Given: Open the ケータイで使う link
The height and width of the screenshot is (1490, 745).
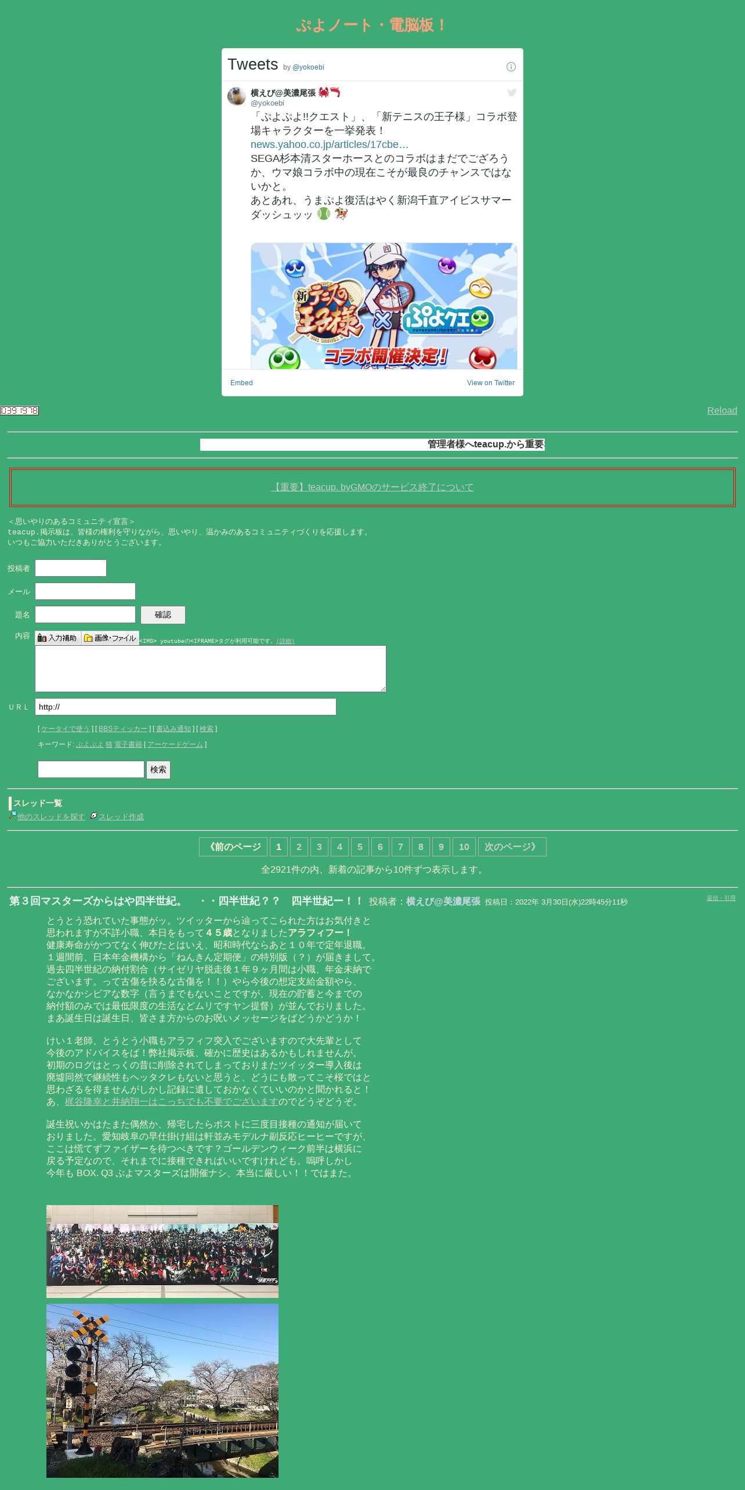Looking at the screenshot, I should (x=65, y=729).
